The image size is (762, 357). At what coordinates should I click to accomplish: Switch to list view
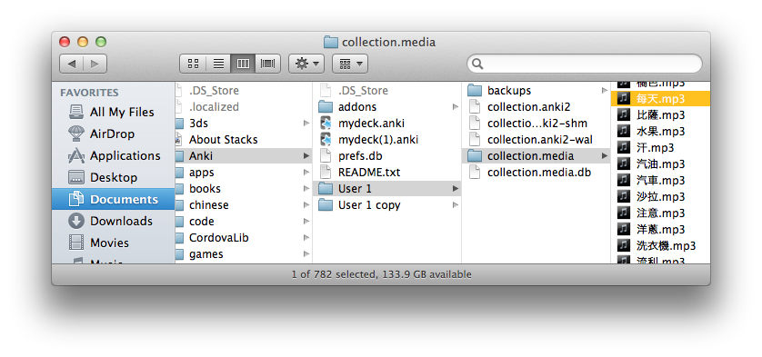pyautogui.click(x=218, y=64)
